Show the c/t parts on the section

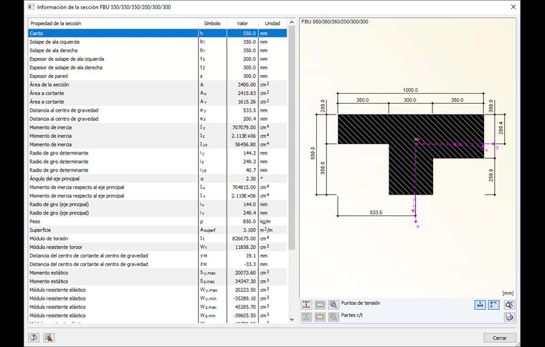tap(306, 316)
